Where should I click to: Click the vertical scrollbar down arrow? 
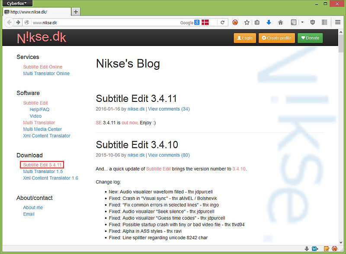[x=341, y=242]
